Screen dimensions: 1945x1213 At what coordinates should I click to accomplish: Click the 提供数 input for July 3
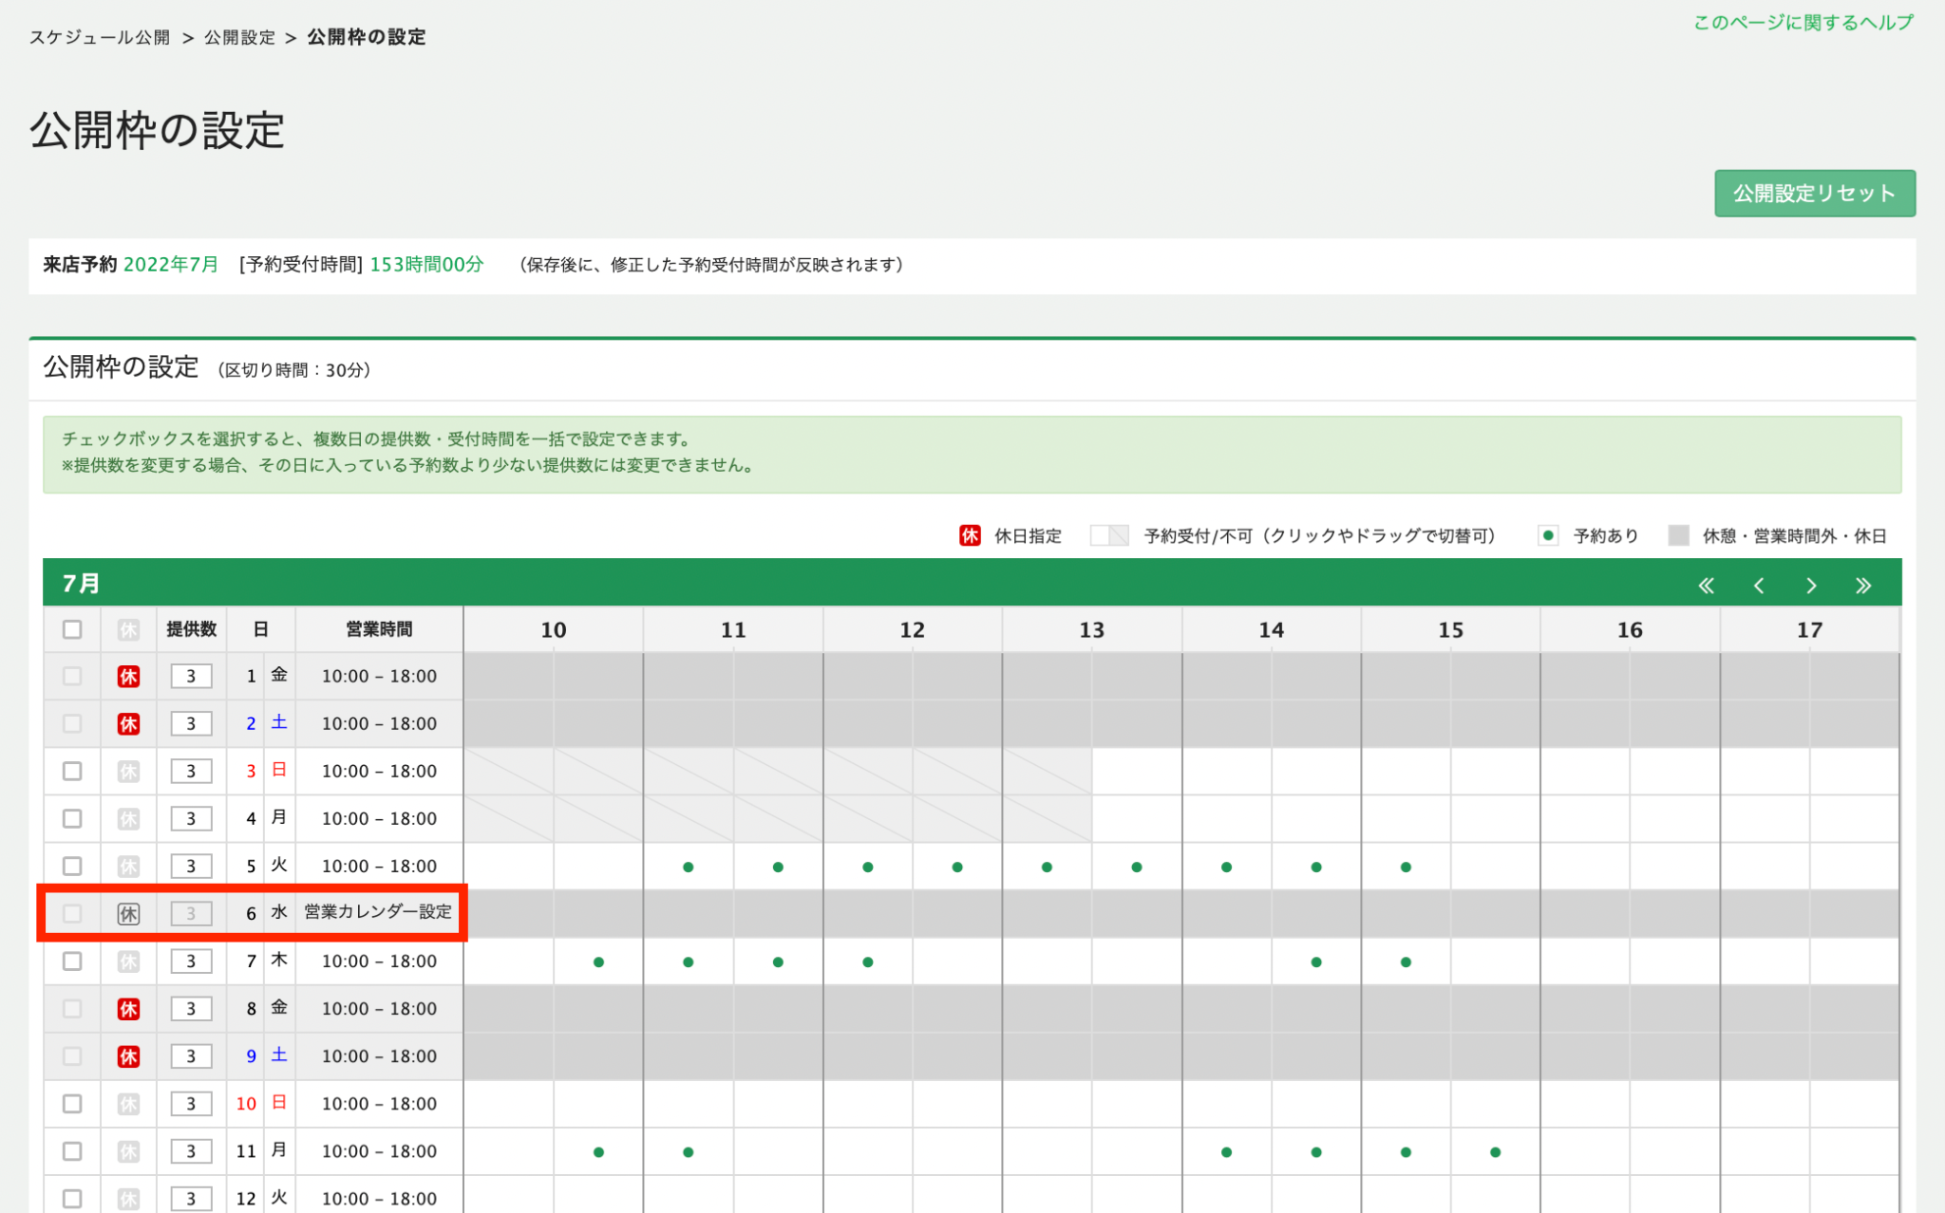pos(191,772)
